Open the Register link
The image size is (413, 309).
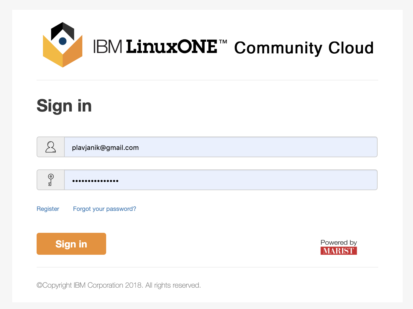click(48, 209)
